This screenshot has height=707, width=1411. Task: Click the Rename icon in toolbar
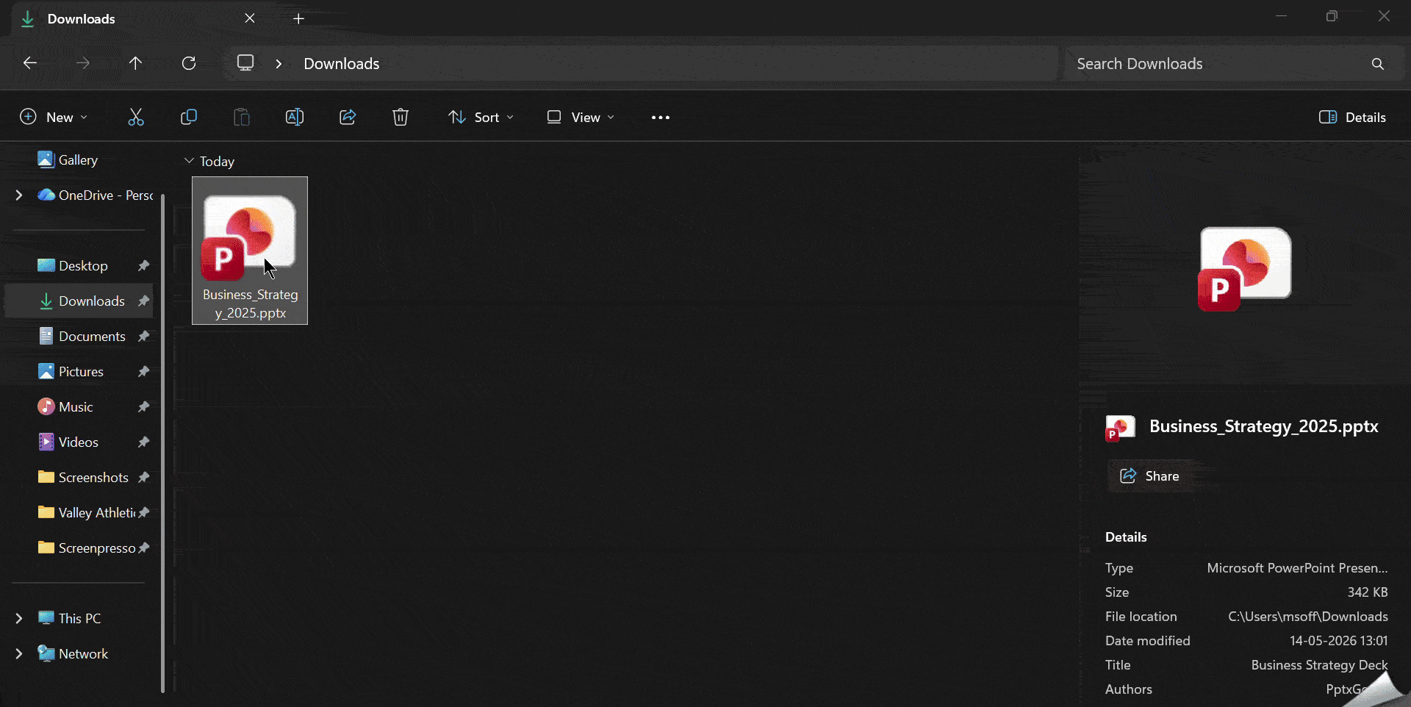coord(295,118)
